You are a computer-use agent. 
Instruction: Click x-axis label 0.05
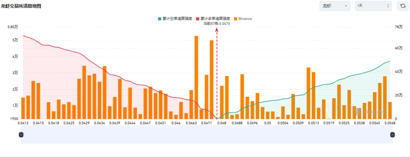pyautogui.click(x=268, y=123)
